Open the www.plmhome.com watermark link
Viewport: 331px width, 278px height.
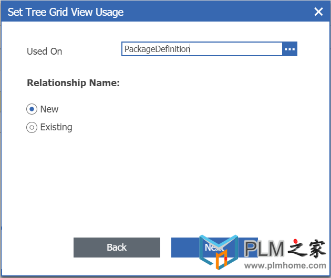coord(285,265)
